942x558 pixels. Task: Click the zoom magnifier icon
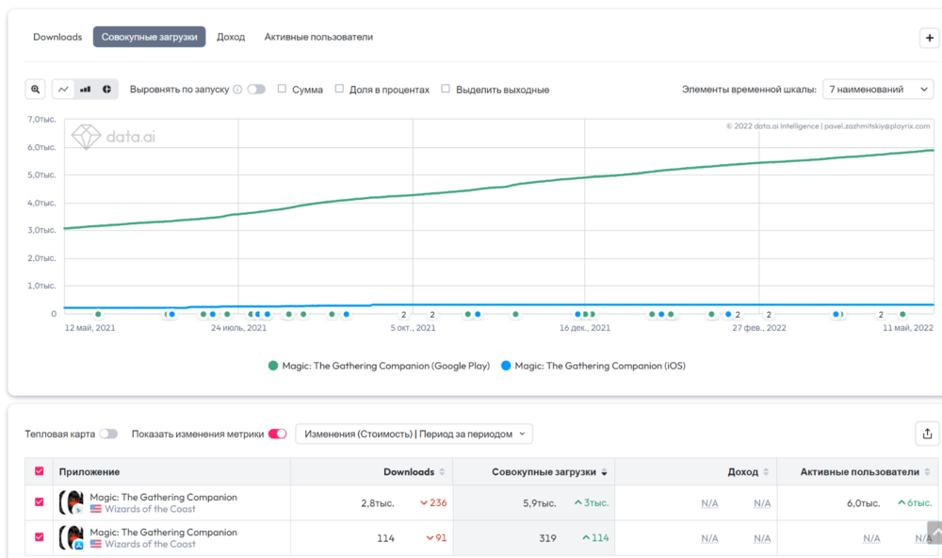pos(36,90)
